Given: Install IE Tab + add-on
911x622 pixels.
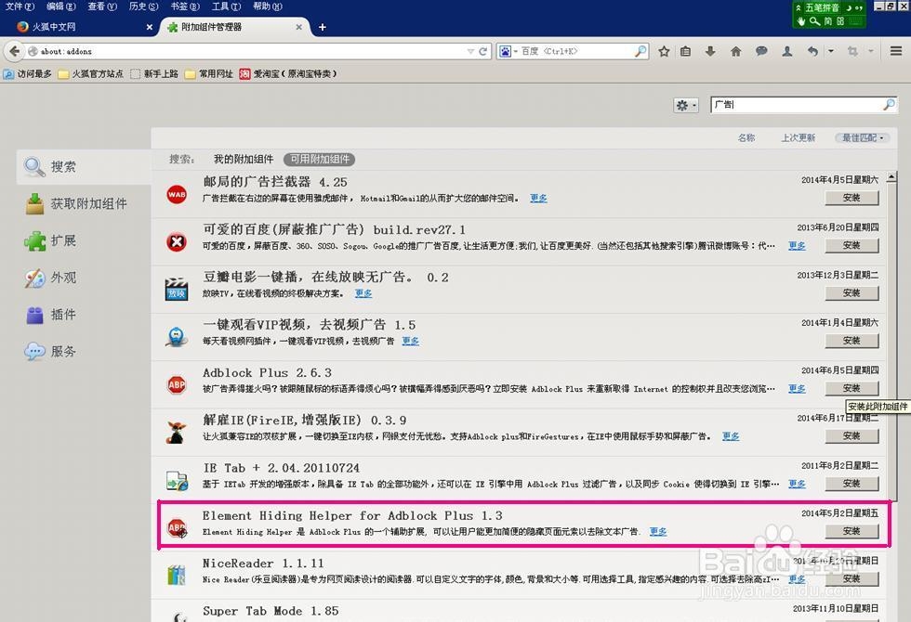Looking at the screenshot, I should (x=852, y=484).
